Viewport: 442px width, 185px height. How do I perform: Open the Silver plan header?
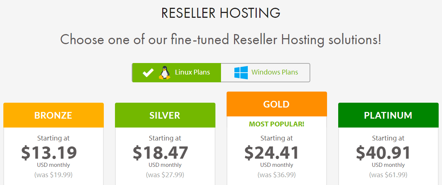tap(165, 115)
